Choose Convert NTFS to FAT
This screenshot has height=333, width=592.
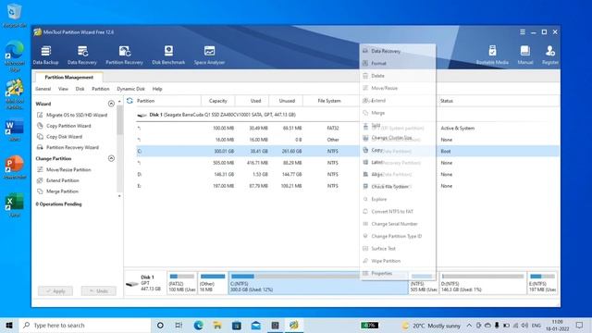tap(398, 212)
